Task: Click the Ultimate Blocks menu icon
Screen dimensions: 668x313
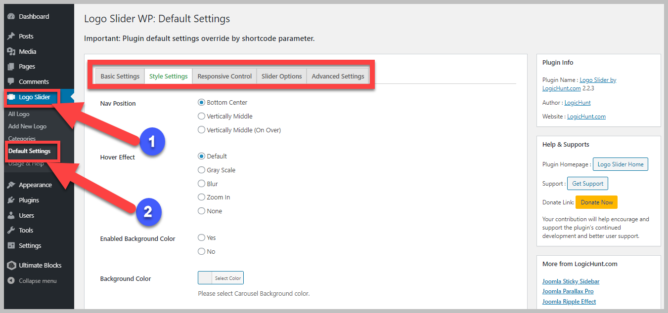Action: [x=11, y=265]
